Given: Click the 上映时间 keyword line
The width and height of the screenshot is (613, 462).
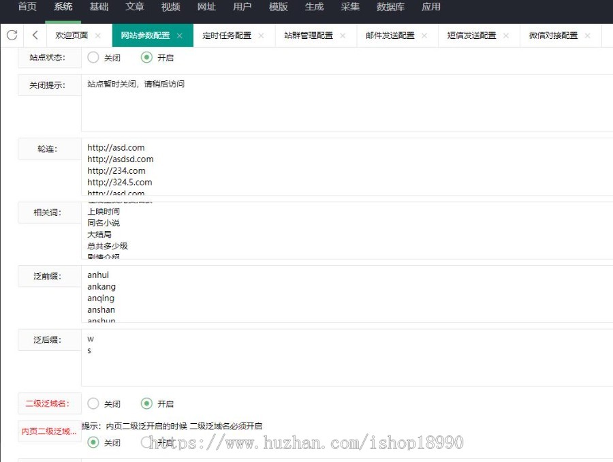Looking at the screenshot, I should 104,211.
